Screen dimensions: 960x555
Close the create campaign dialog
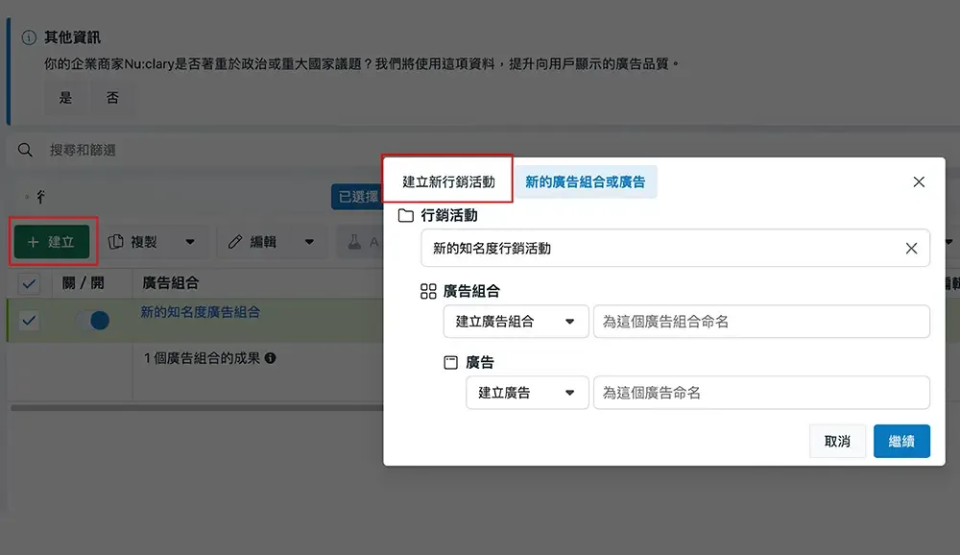pos(919,181)
